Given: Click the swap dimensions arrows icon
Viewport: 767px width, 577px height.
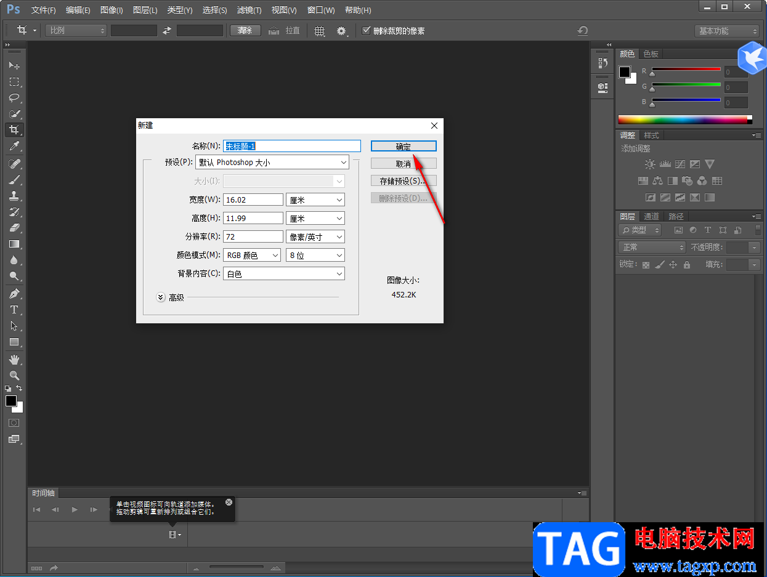Looking at the screenshot, I should coord(167,30).
